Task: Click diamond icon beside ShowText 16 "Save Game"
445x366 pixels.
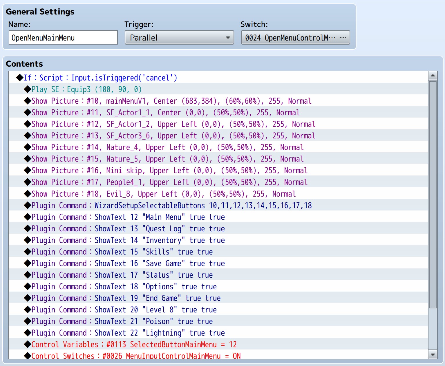Action: pyautogui.click(x=28, y=263)
